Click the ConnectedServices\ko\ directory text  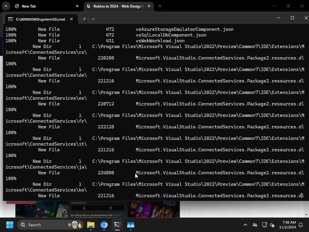click(46, 190)
